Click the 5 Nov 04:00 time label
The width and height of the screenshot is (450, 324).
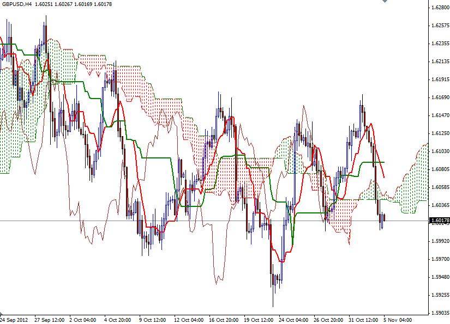point(398,319)
